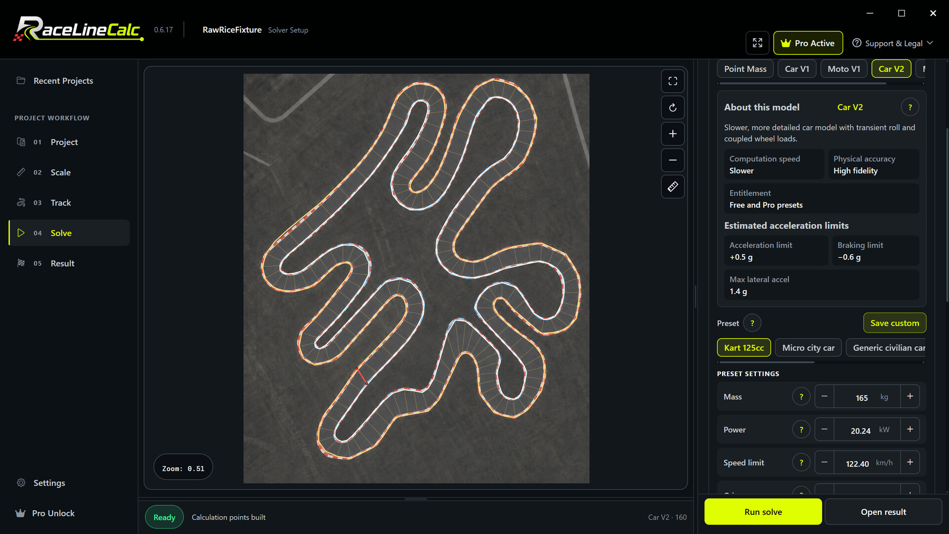The image size is (949, 534).
Task: Choose the Kart 125cc preset
Action: pyautogui.click(x=744, y=348)
